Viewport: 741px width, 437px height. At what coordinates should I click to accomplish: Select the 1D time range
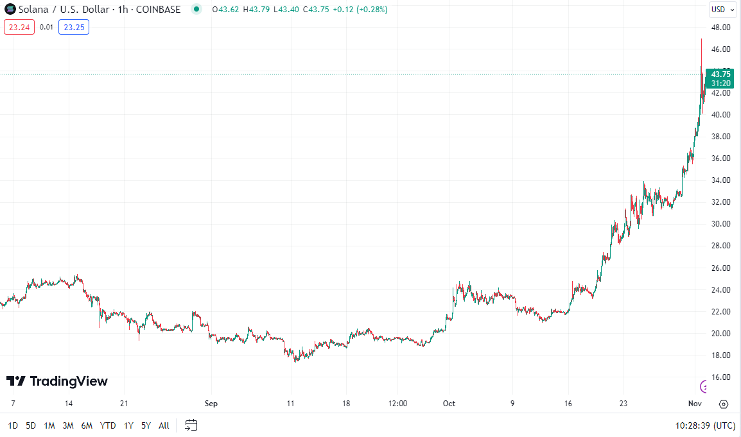click(13, 425)
